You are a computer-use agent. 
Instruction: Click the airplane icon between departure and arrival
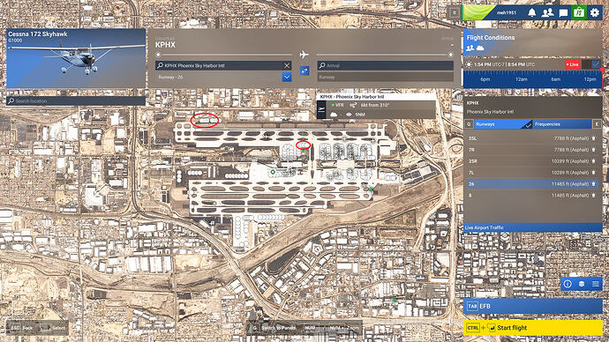click(304, 55)
